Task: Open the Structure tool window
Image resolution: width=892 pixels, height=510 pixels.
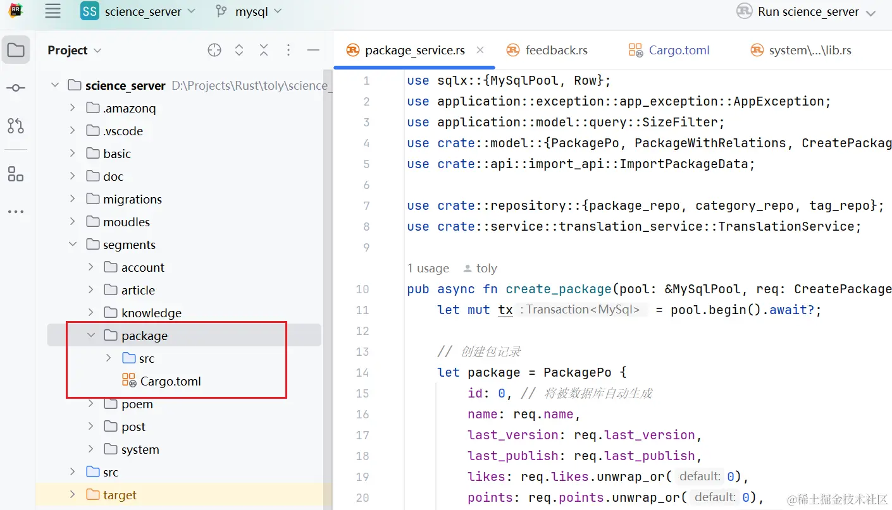Action: tap(16, 174)
